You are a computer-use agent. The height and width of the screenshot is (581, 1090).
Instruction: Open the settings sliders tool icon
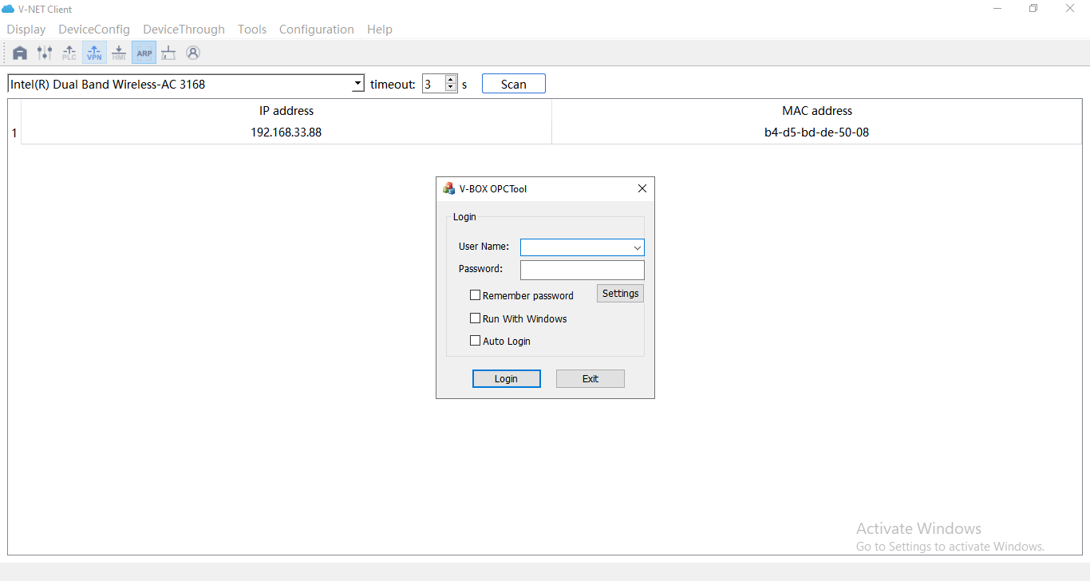click(44, 52)
